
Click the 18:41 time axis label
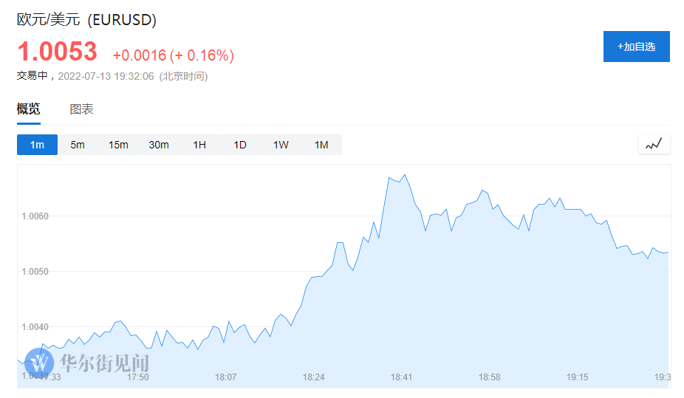click(x=402, y=377)
